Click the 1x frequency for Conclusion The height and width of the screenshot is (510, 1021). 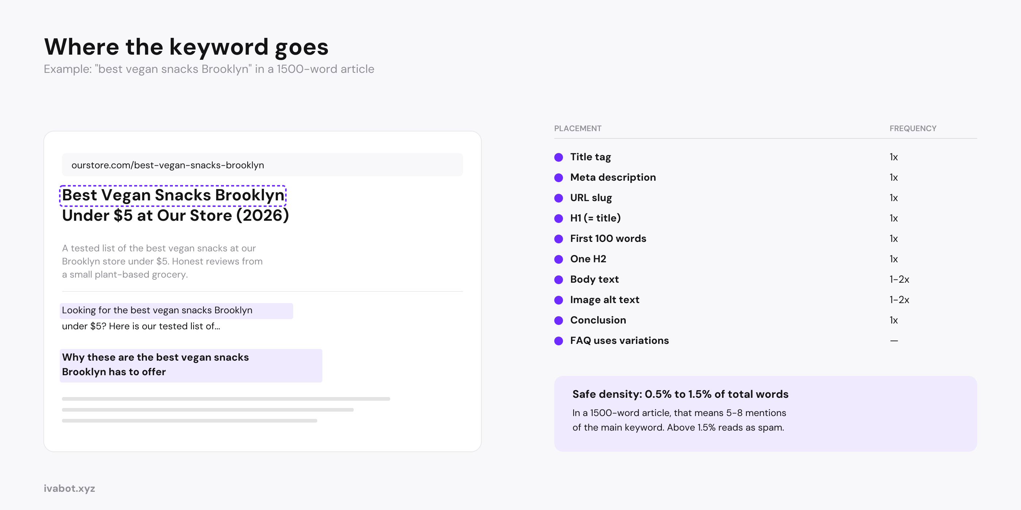click(x=893, y=320)
